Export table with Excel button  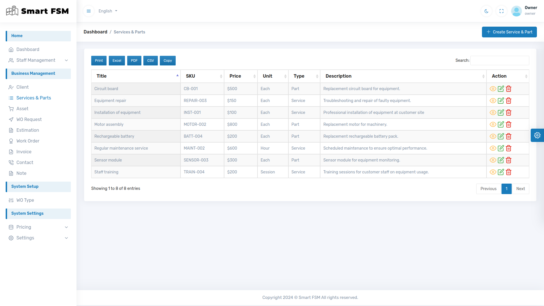pyautogui.click(x=117, y=61)
